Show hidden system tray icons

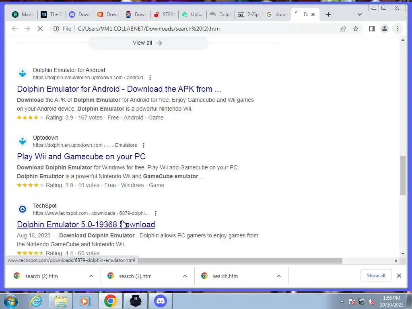pyautogui.click(x=342, y=302)
